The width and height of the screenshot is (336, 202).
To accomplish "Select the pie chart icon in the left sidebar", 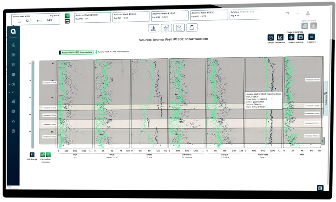I will click(x=13, y=84).
